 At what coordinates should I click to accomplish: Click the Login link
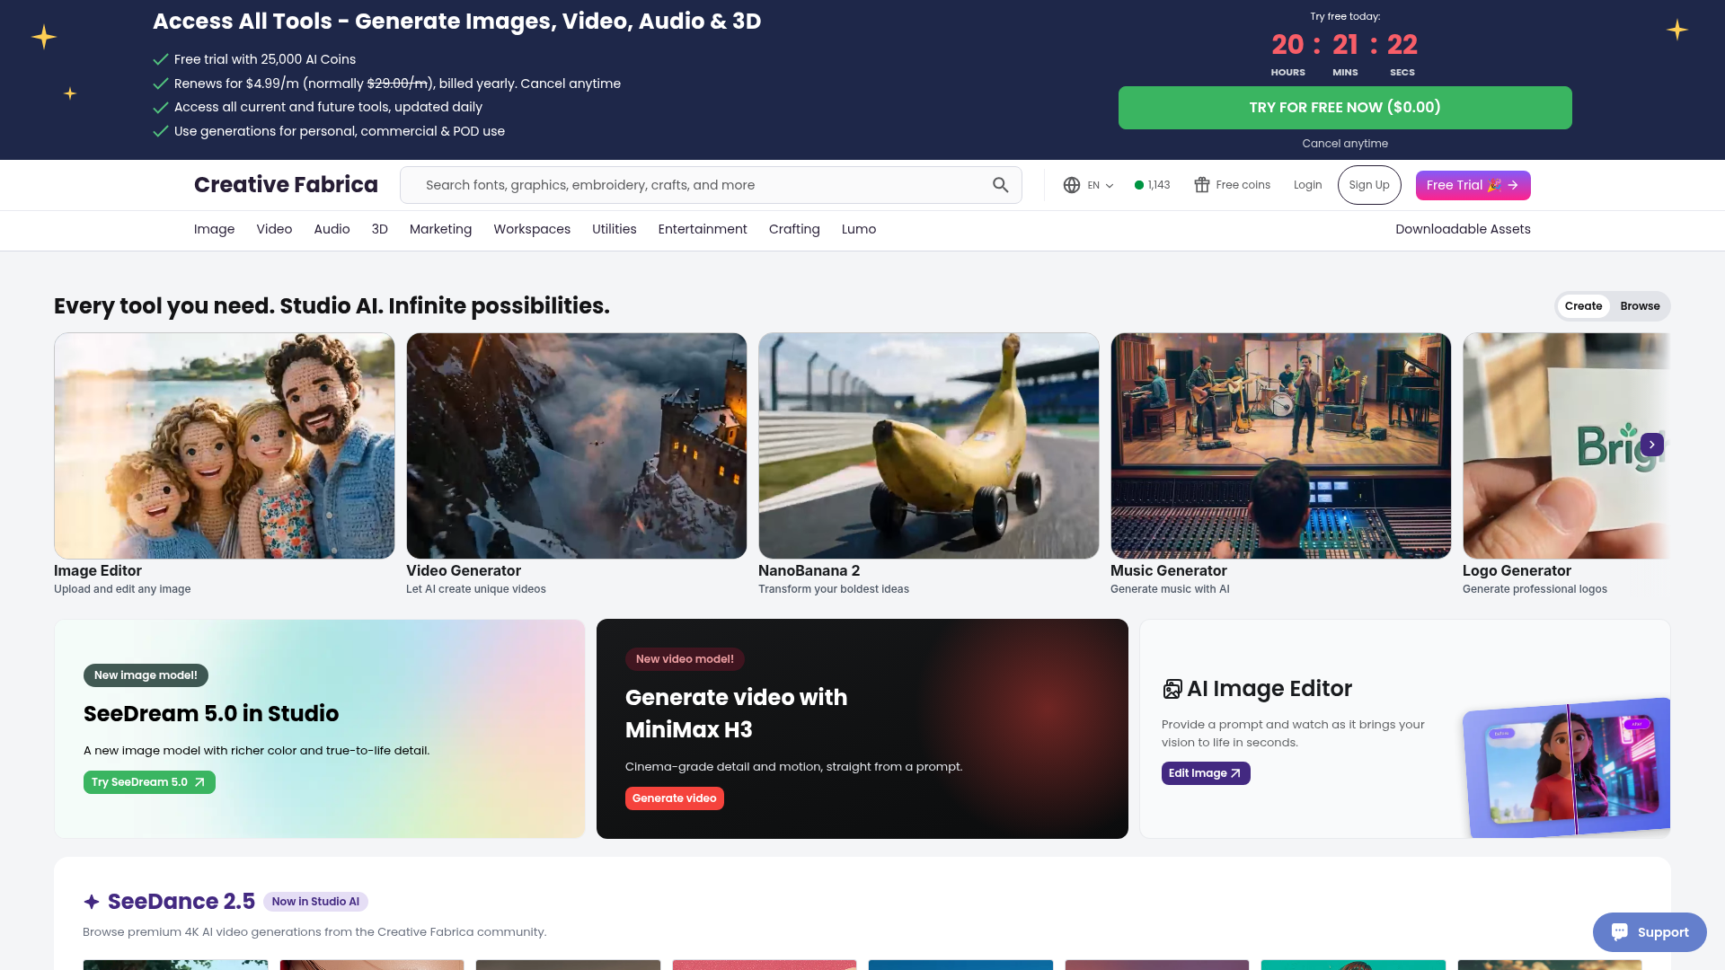click(x=1307, y=185)
